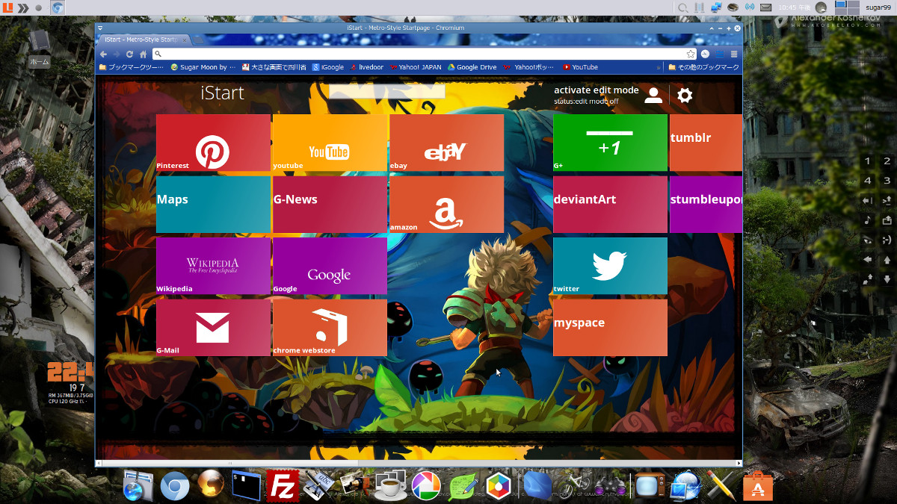Open the G-News tile
The height and width of the screenshot is (504, 897).
pyautogui.click(x=330, y=205)
